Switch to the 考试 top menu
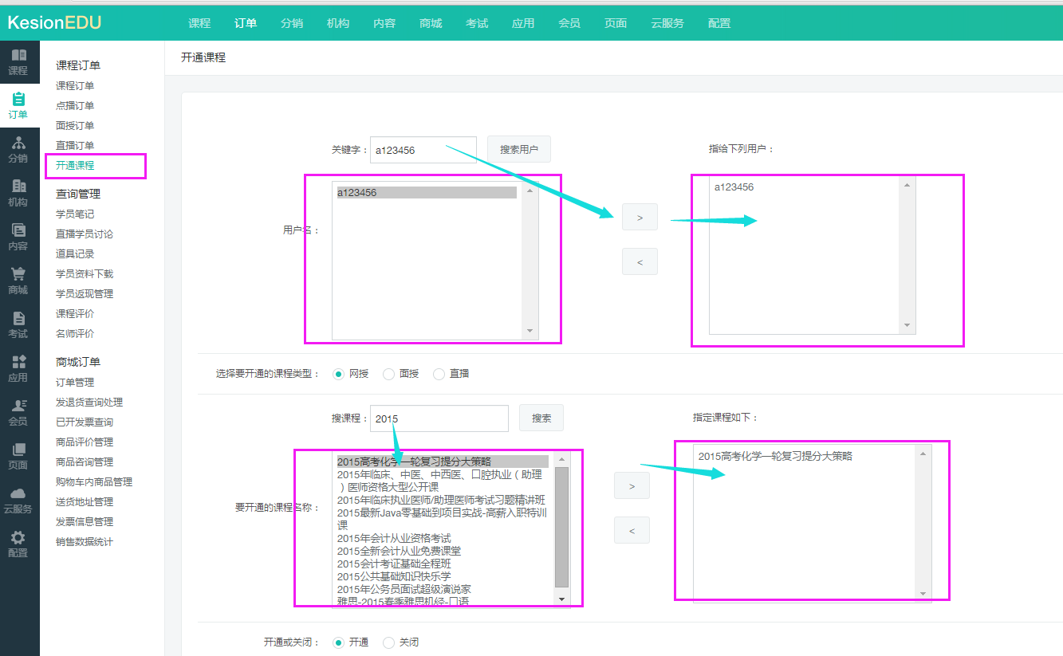The width and height of the screenshot is (1063, 656). (x=477, y=23)
